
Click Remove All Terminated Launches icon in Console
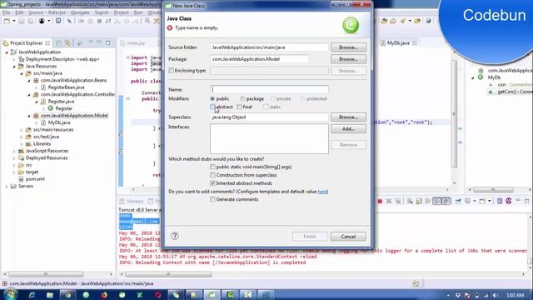[x=398, y=202]
